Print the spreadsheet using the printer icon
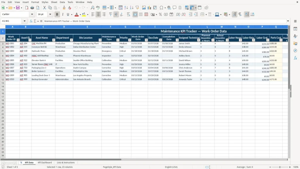The width and height of the screenshot is (300, 169). point(32,8)
